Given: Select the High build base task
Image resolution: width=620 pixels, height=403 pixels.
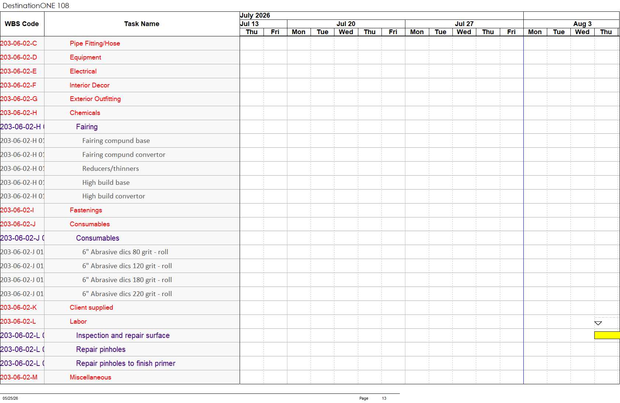Looking at the screenshot, I should click(106, 183).
